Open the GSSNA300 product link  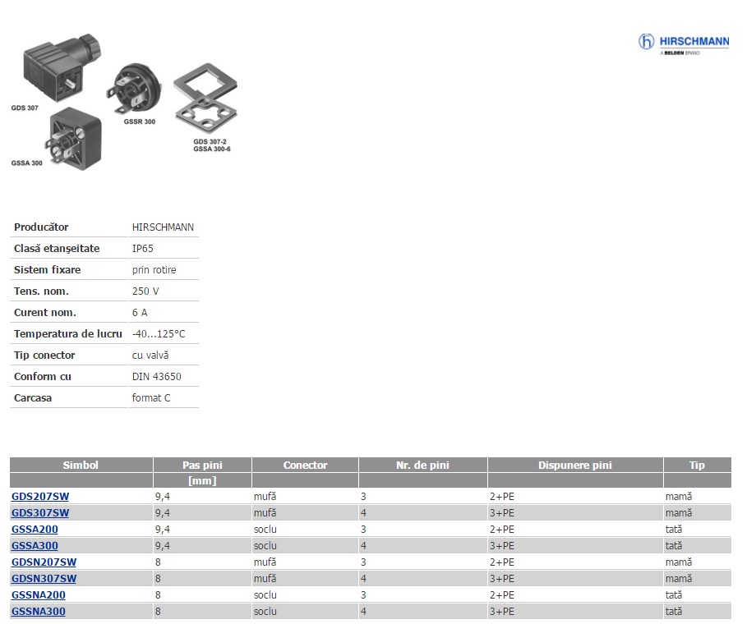pos(38,612)
